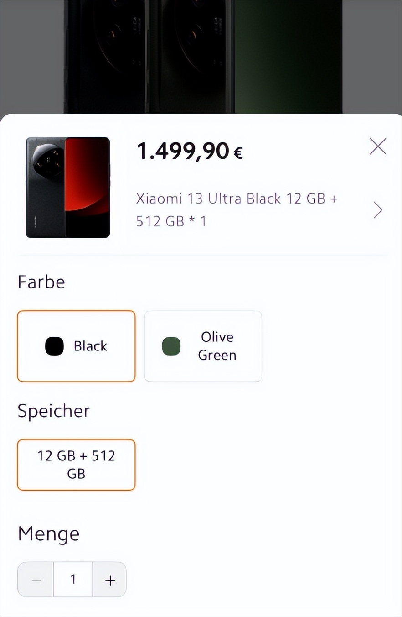The height and width of the screenshot is (617, 402).
Task: Close the product options sheet
Action: tap(378, 146)
